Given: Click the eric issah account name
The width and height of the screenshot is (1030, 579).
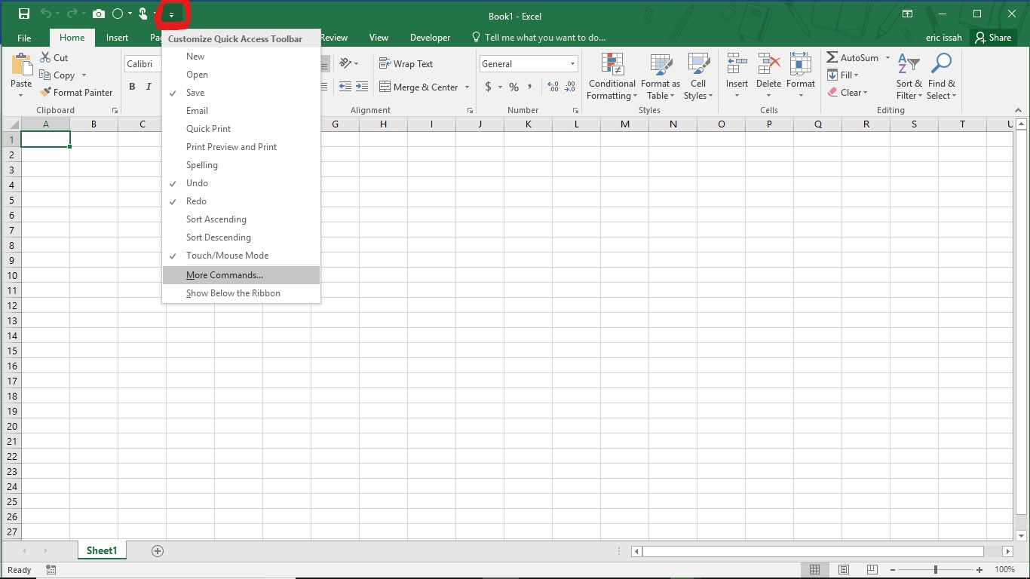Looking at the screenshot, I should click(x=944, y=38).
